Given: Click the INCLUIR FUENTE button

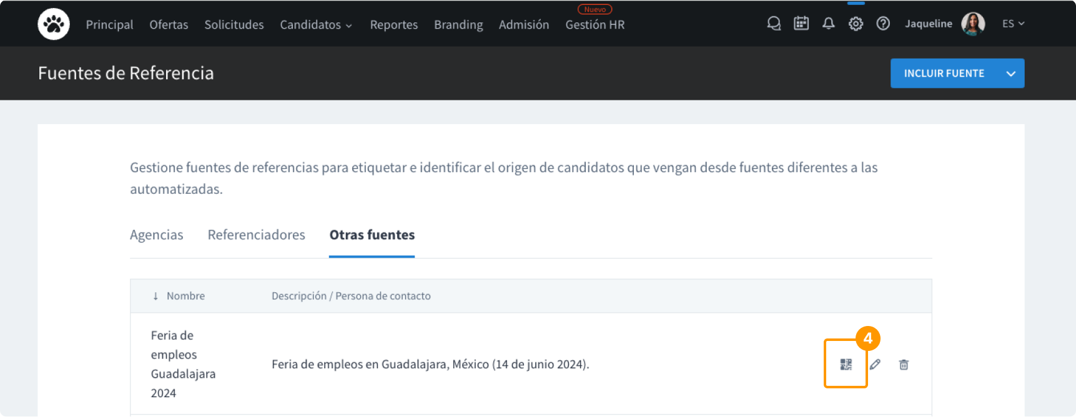Looking at the screenshot, I should click(944, 74).
